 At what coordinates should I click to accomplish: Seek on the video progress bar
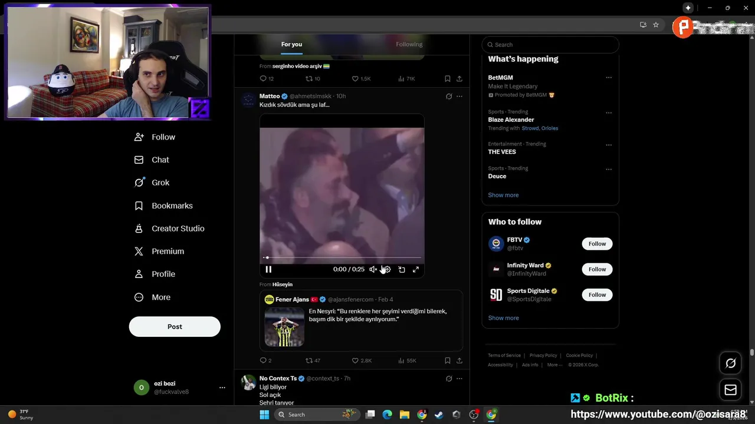(x=342, y=257)
